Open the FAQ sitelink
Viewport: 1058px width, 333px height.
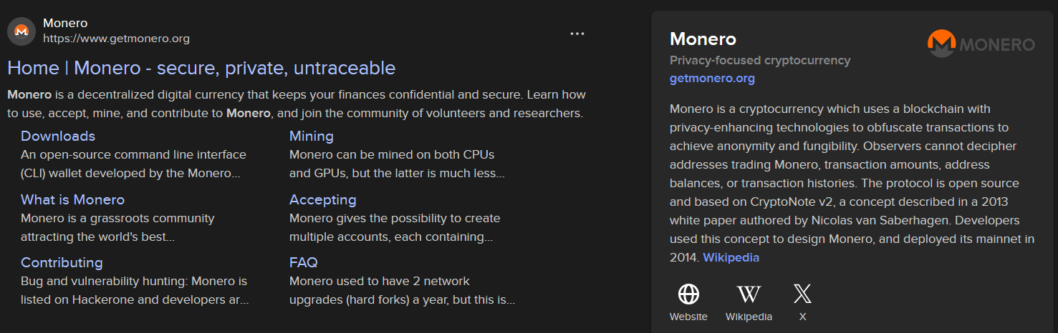[x=304, y=262]
